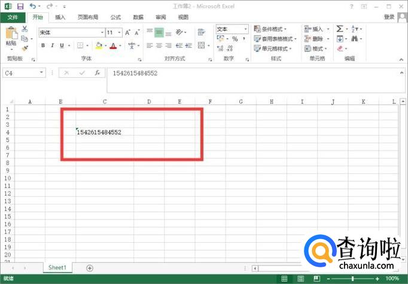The height and width of the screenshot is (284, 408).
Task: Click the Paste clipboard icon
Action: click(x=11, y=33)
